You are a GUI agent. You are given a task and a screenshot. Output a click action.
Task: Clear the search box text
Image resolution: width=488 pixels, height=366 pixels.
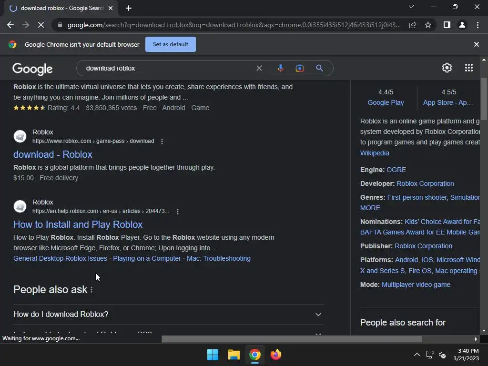pyautogui.click(x=259, y=68)
